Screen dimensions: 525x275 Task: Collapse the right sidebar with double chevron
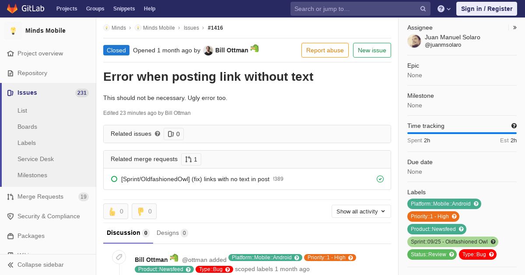pos(515,27)
